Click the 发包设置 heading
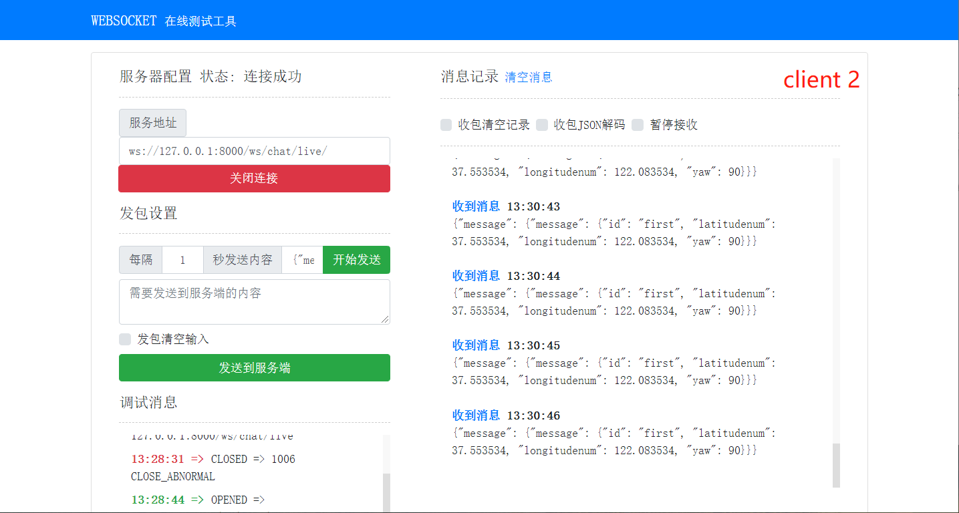The height and width of the screenshot is (513, 959). [148, 213]
